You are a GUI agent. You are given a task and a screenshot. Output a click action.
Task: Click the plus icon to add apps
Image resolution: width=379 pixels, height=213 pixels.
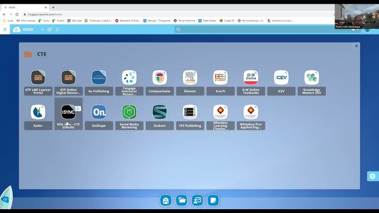pos(43,29)
